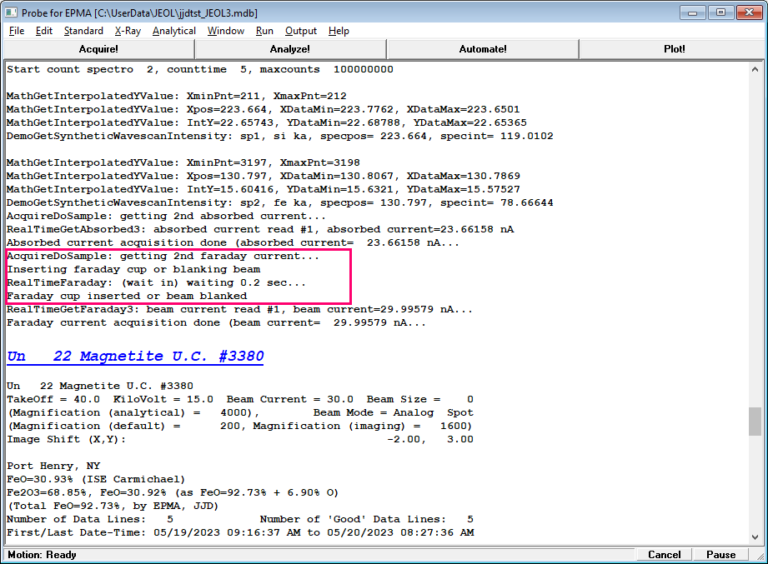Open the Window menu
The image size is (768, 564).
click(226, 31)
